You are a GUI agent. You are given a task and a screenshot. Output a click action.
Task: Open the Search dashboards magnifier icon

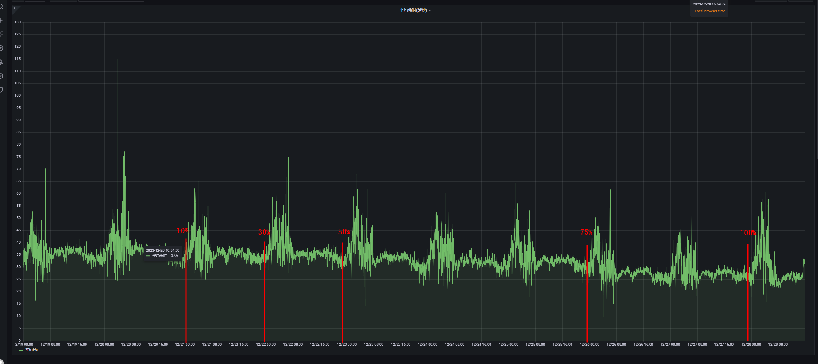tap(1, 6)
